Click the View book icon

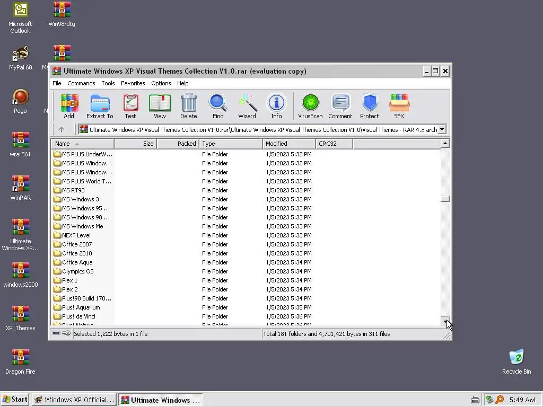coord(160,106)
